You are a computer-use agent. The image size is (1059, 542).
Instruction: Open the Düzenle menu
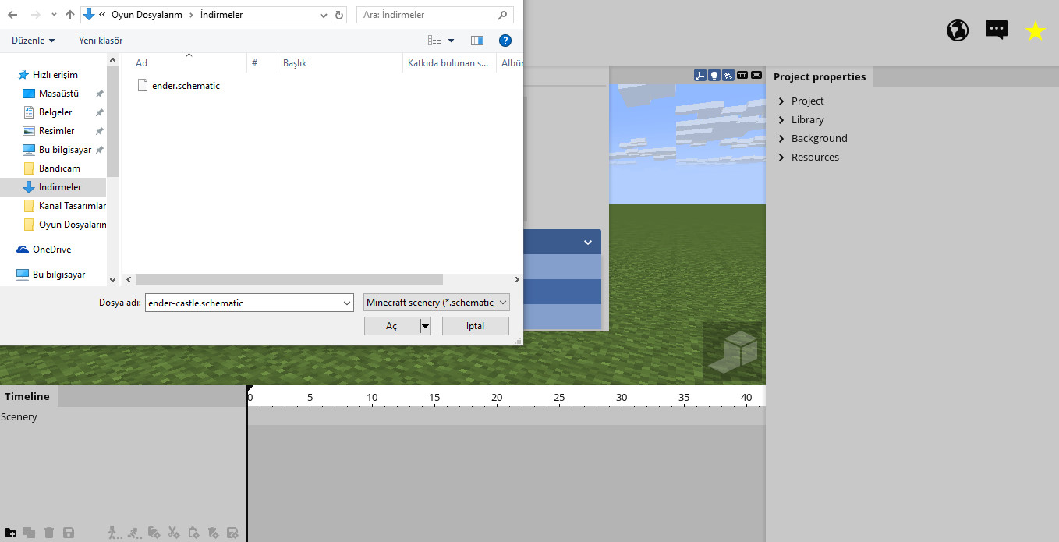click(x=34, y=41)
